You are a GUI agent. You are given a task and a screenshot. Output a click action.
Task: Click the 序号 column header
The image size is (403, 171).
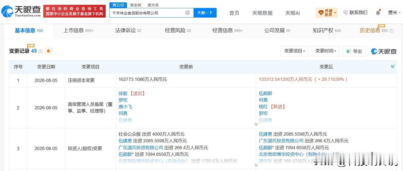(x=18, y=67)
